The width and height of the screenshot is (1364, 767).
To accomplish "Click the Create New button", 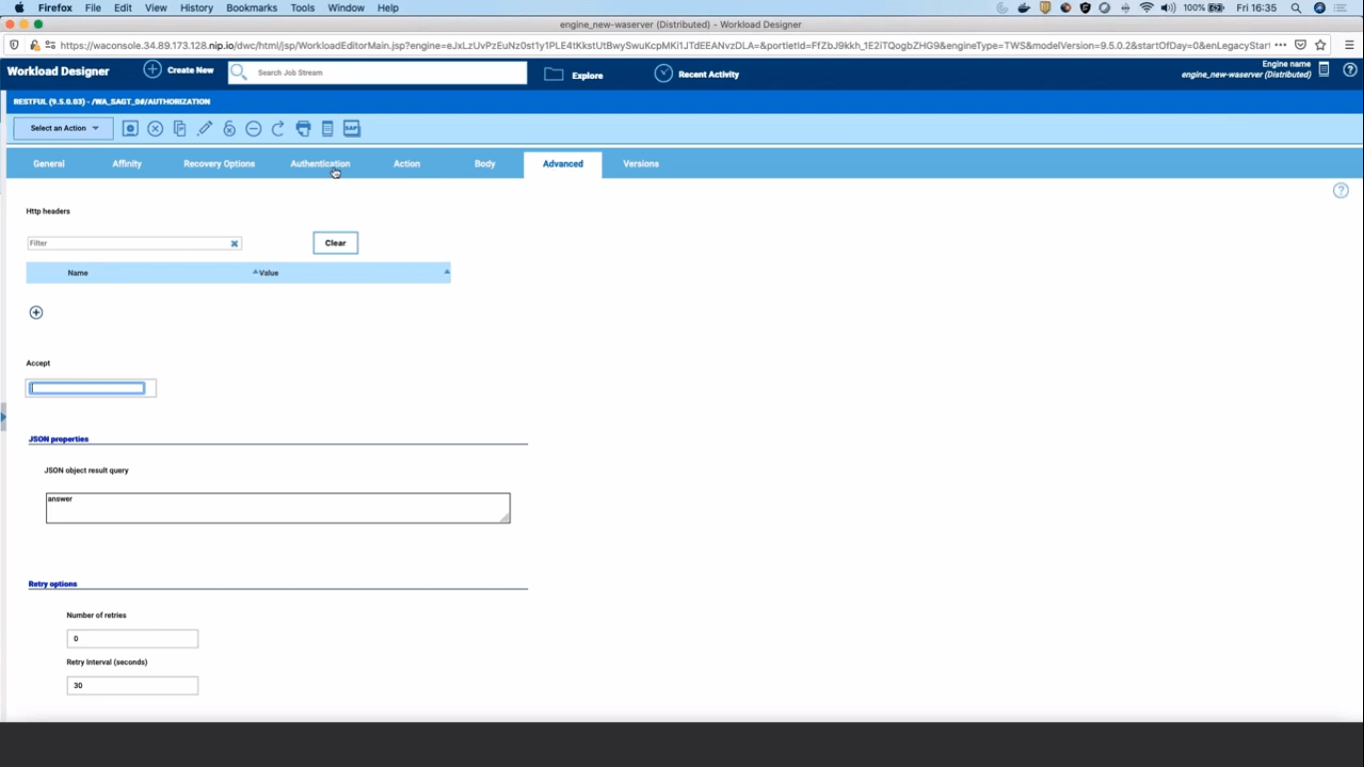I will (x=179, y=71).
